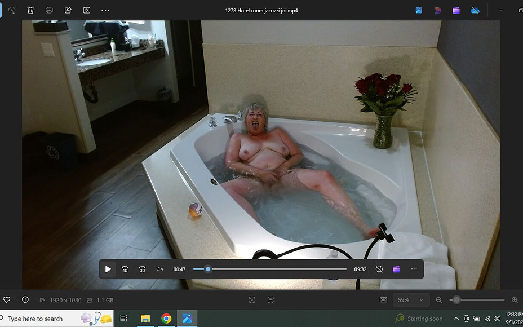Viewport: 523px width, 327px height.
Task: Click the Print icon
Action: click(x=50, y=10)
